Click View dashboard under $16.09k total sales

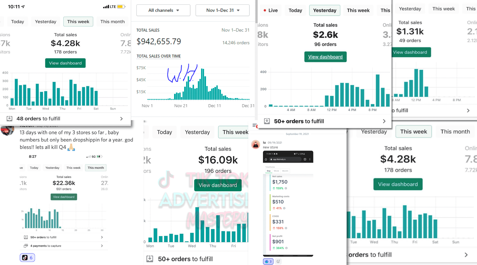pyautogui.click(x=218, y=185)
